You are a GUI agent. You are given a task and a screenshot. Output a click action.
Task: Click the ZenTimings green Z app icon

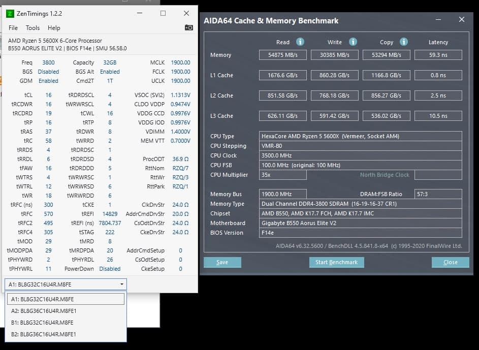(10, 13)
